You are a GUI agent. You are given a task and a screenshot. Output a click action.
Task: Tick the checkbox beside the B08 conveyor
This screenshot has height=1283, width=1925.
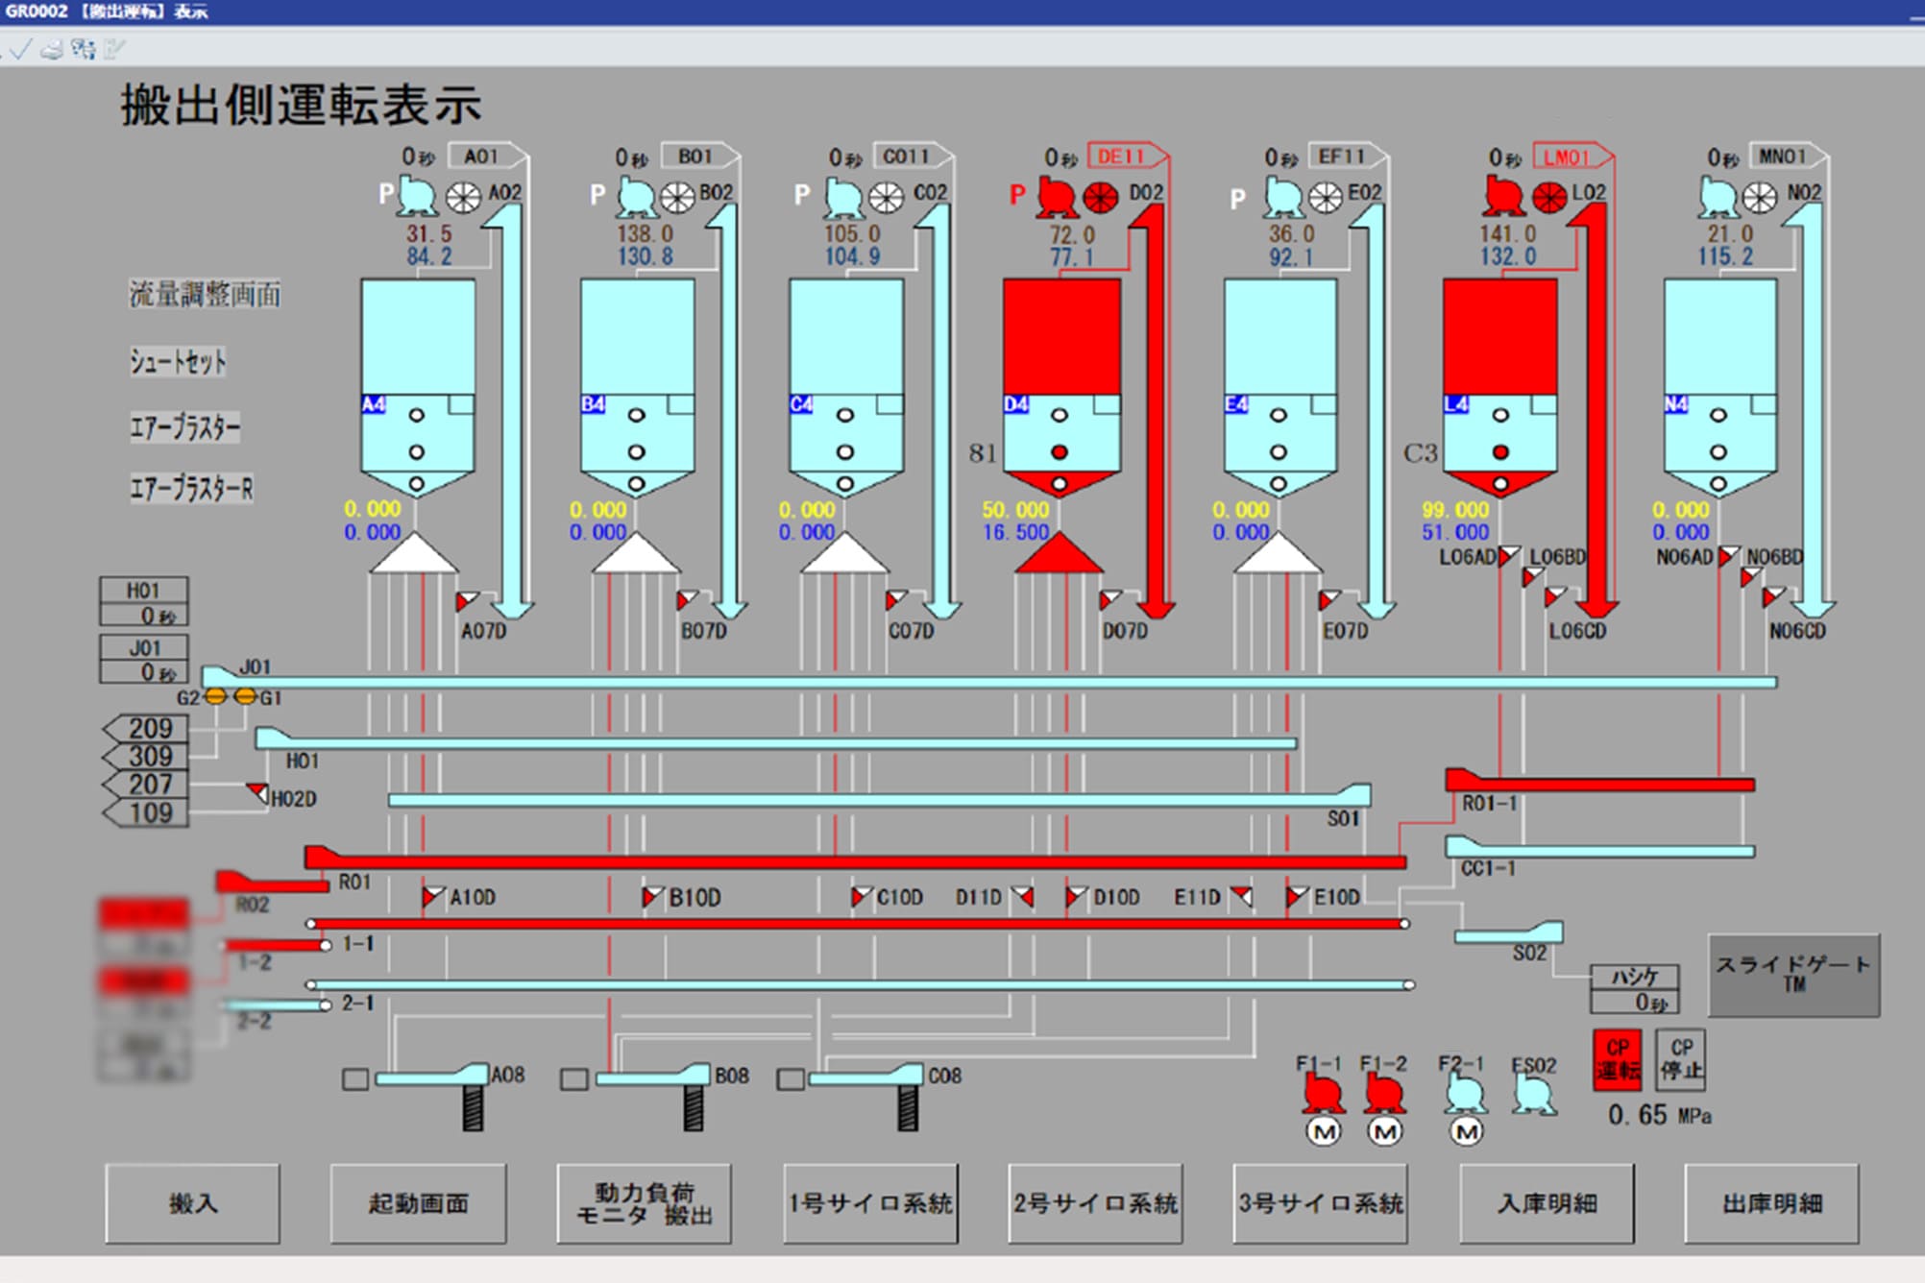click(574, 1079)
